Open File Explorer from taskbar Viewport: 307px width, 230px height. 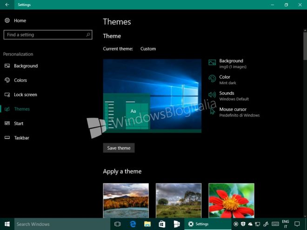(x=147, y=224)
